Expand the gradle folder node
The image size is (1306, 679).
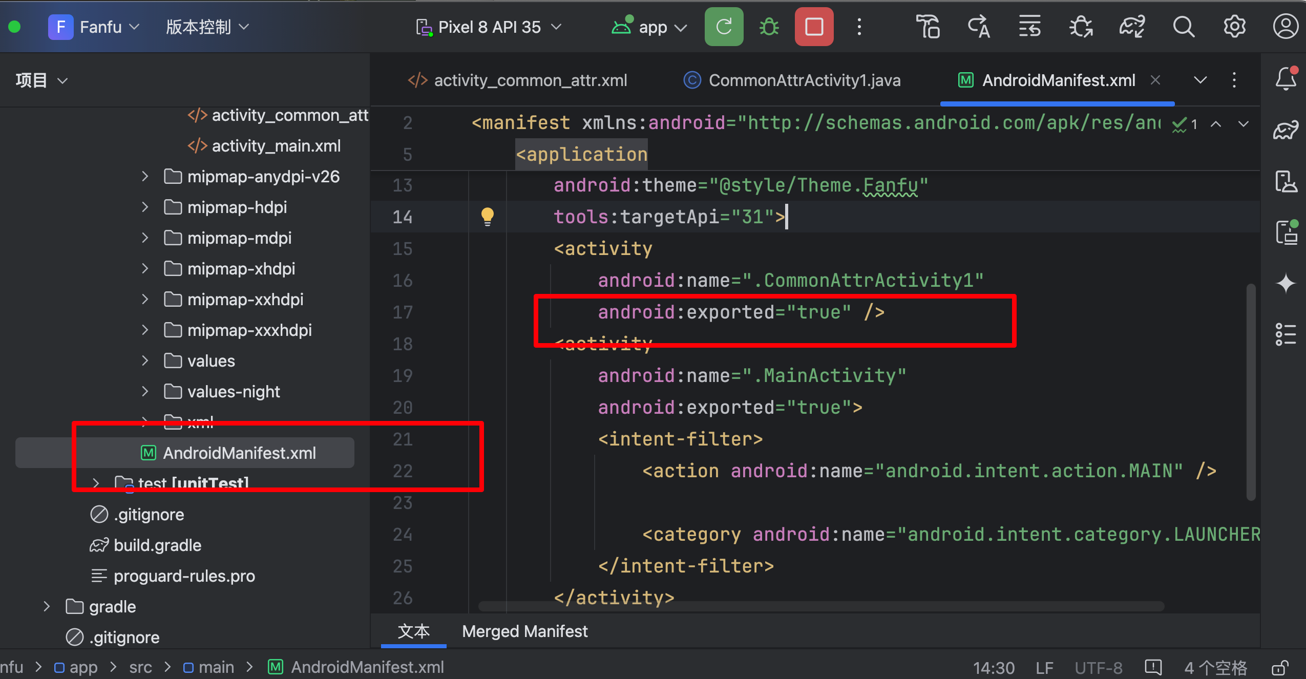click(x=47, y=607)
